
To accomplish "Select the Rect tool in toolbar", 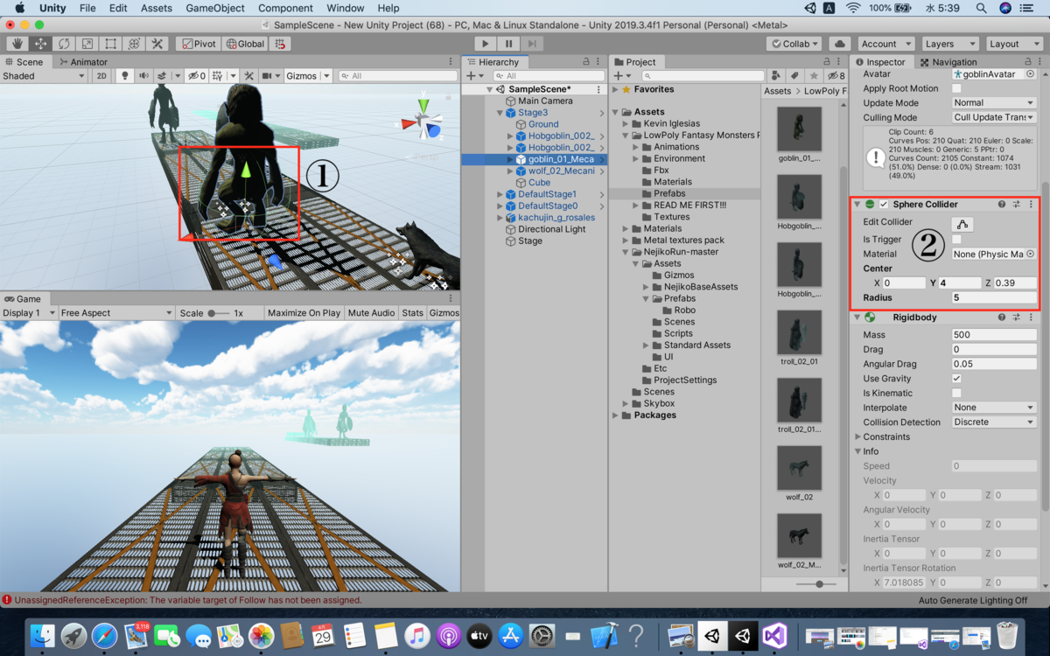I will (x=110, y=44).
